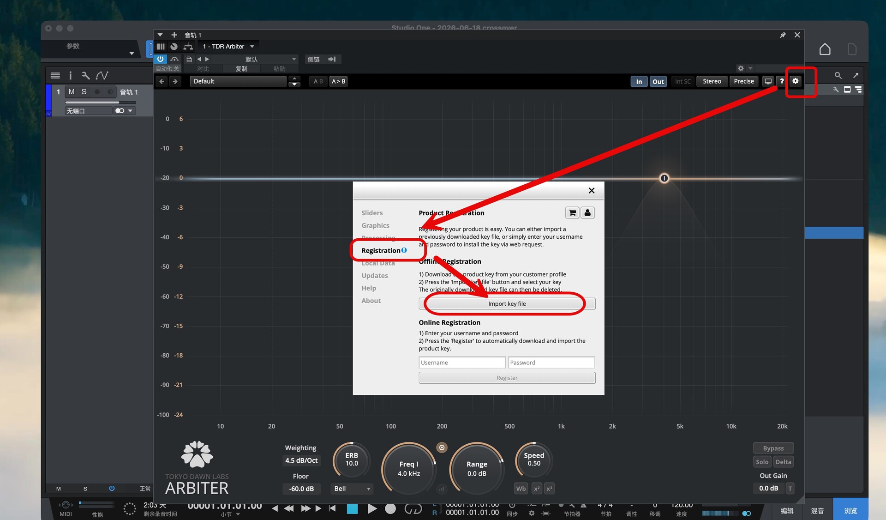
Task: Open the Graphics settings tab
Action: [x=375, y=225]
